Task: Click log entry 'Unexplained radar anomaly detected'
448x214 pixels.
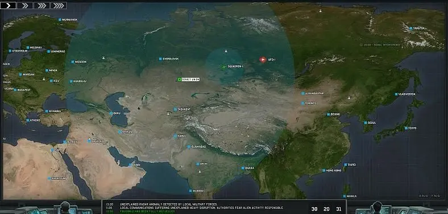Action: 169,204
